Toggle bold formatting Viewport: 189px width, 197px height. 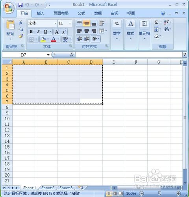[31, 32]
